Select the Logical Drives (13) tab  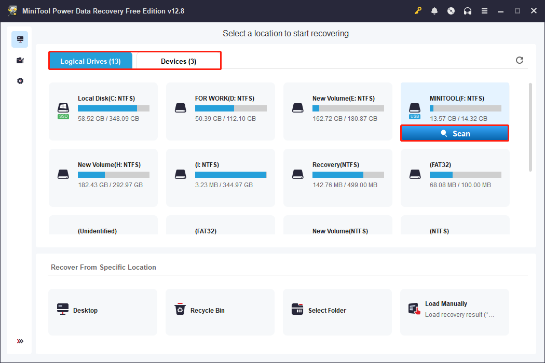coord(90,61)
